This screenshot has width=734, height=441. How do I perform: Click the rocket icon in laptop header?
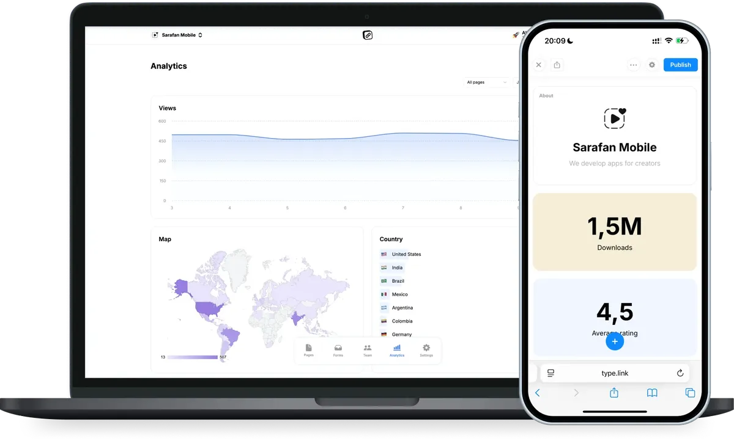(x=516, y=35)
